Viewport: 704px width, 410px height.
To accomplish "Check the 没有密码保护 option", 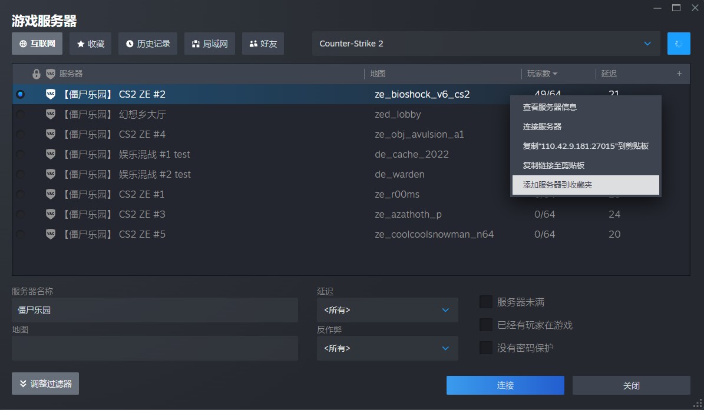I will click(486, 348).
